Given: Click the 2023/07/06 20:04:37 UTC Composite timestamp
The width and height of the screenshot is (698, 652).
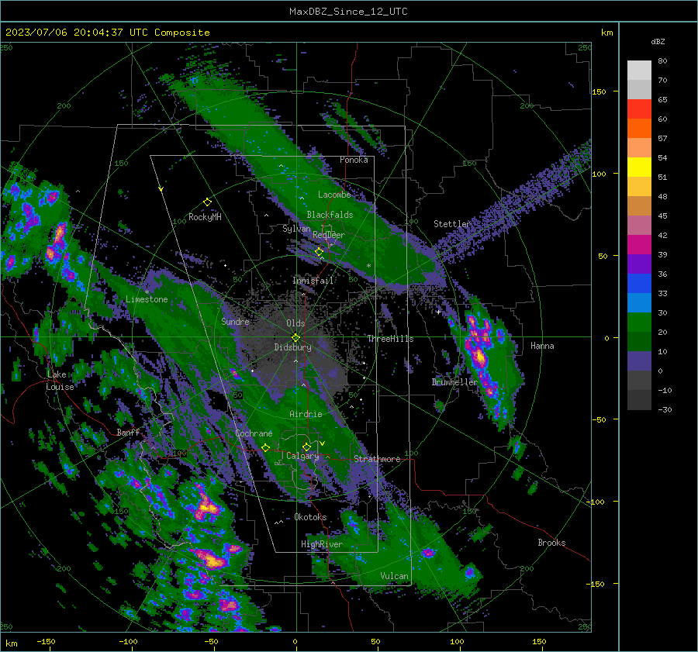Looking at the screenshot, I should pyautogui.click(x=107, y=33).
